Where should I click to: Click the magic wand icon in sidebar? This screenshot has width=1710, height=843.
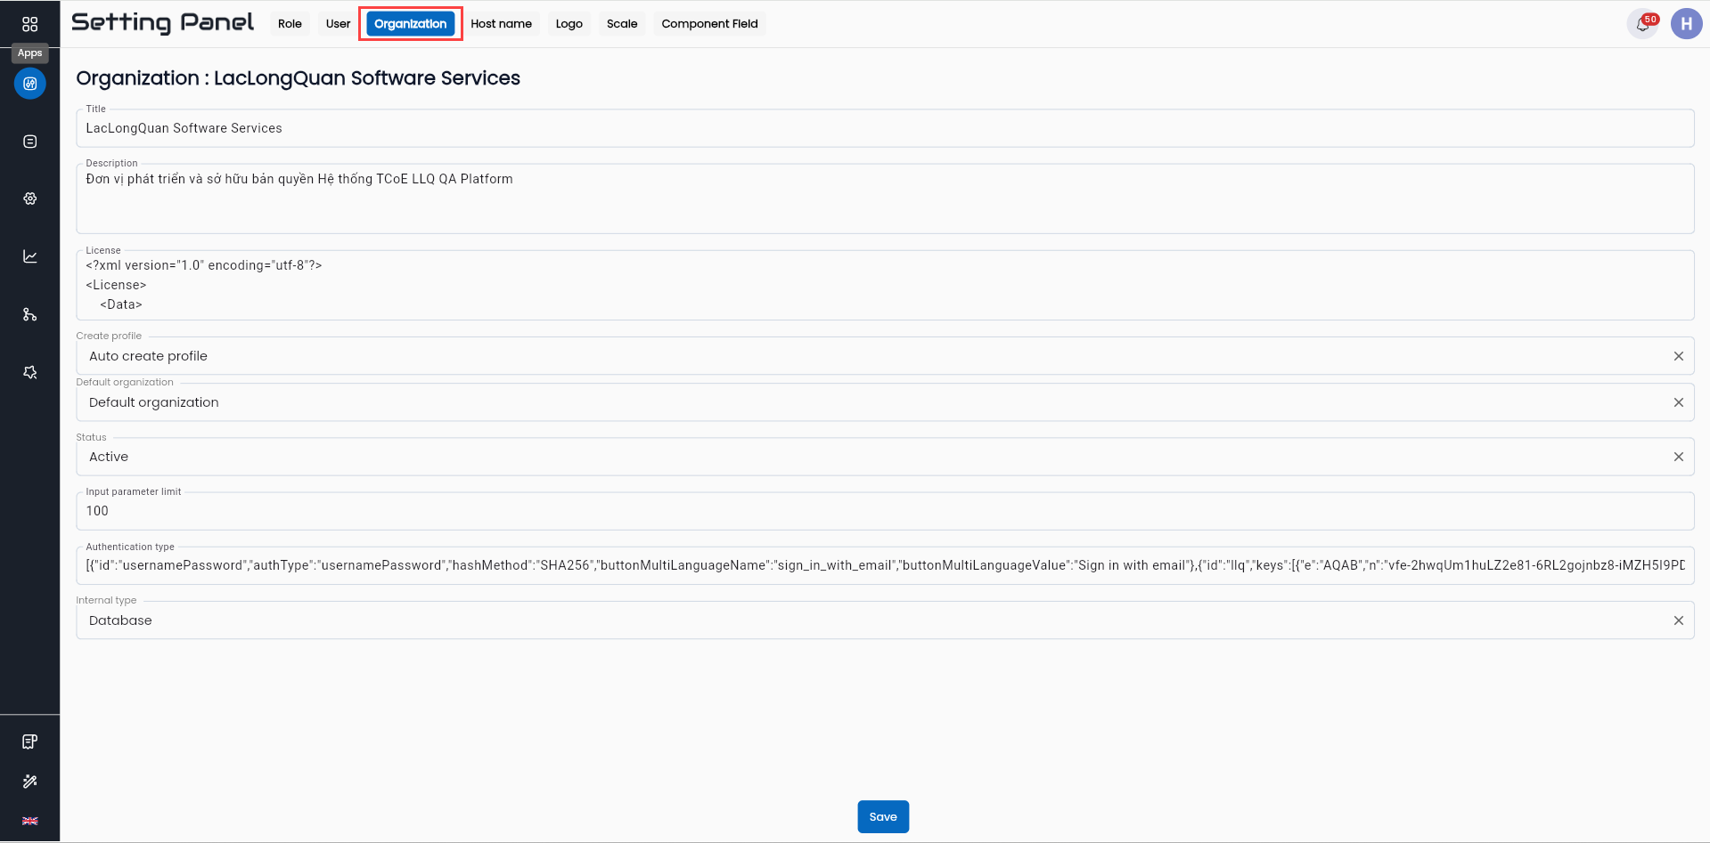coord(29,782)
